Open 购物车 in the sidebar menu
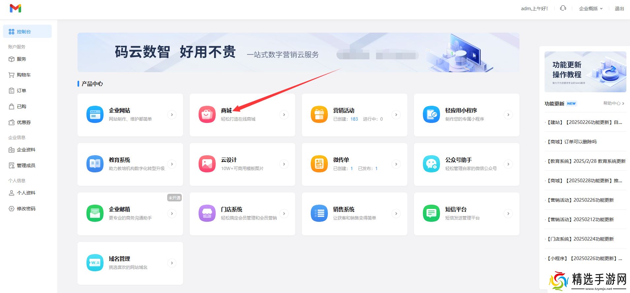630x293 pixels. point(23,75)
